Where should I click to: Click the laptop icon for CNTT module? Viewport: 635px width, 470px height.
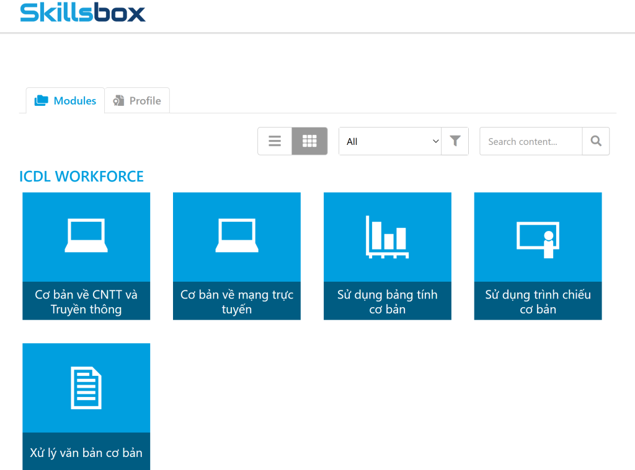tap(86, 237)
